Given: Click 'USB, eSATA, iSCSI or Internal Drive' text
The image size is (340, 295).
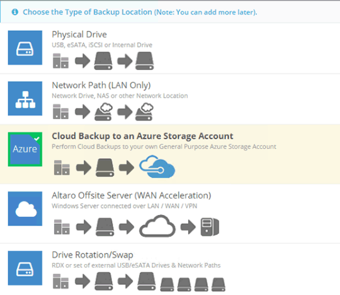Looking at the screenshot, I should click(102, 45).
